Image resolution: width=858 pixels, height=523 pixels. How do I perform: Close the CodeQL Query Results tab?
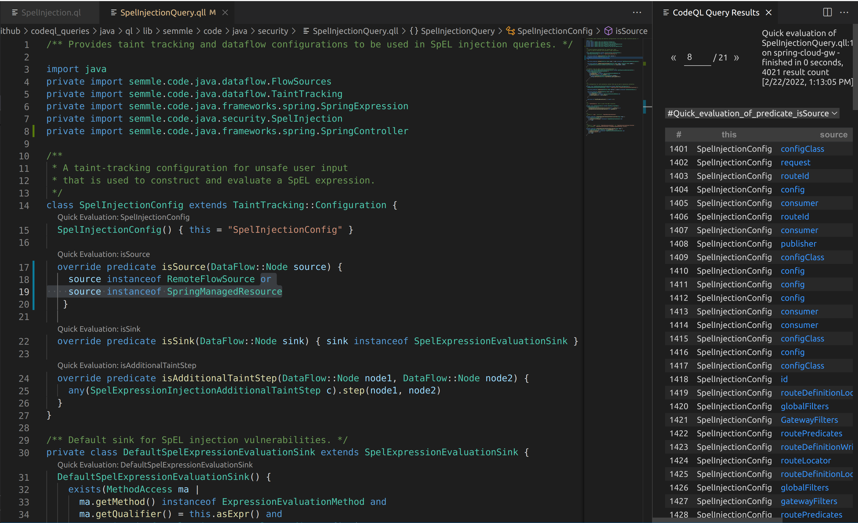click(768, 12)
